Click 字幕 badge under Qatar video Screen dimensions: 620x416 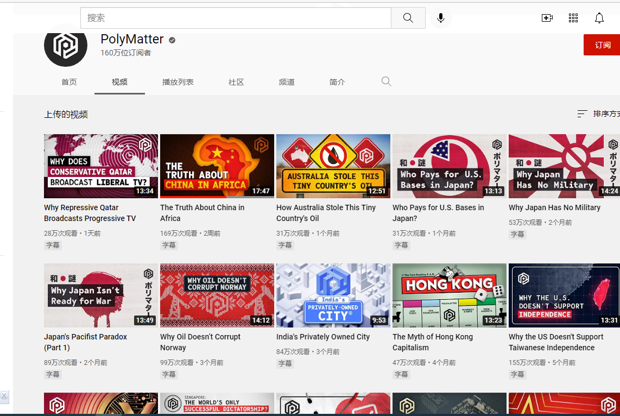point(53,245)
